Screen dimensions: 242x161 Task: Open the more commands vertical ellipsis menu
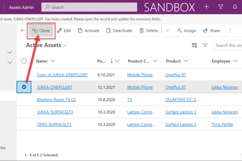pos(230,31)
